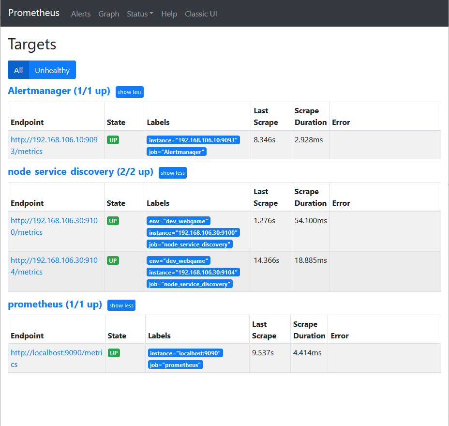The width and height of the screenshot is (449, 426).
Task: Open the 192.168.106.30:9100/metrics endpoint
Action: coord(54,227)
